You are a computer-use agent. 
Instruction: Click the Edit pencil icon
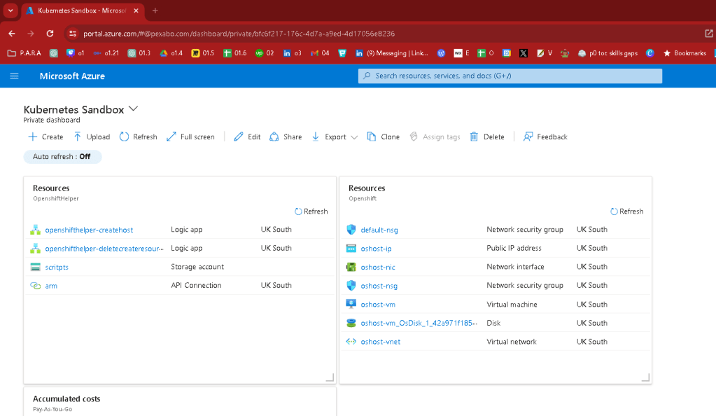coord(239,137)
